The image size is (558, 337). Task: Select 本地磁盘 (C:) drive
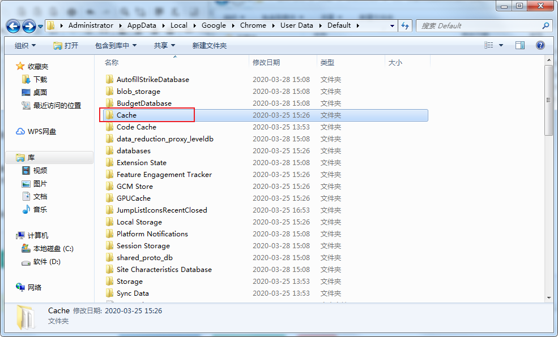click(x=53, y=249)
